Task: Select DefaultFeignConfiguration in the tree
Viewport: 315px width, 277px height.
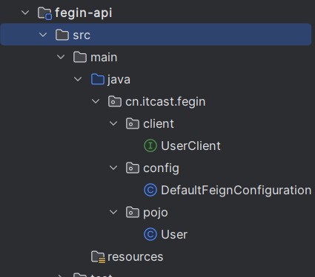Action: (x=236, y=190)
